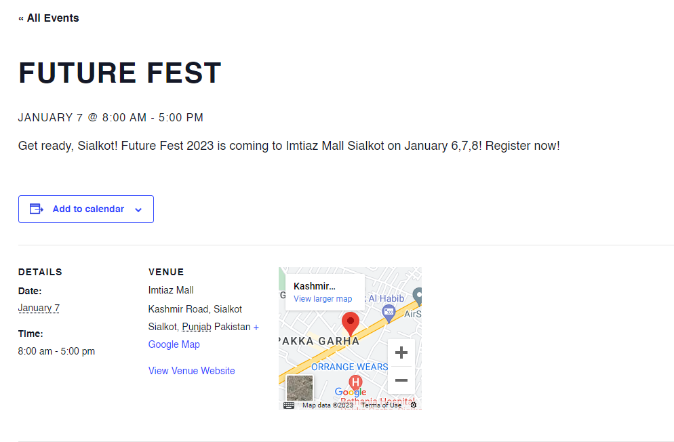Open the + Google Map link

pyautogui.click(x=203, y=336)
